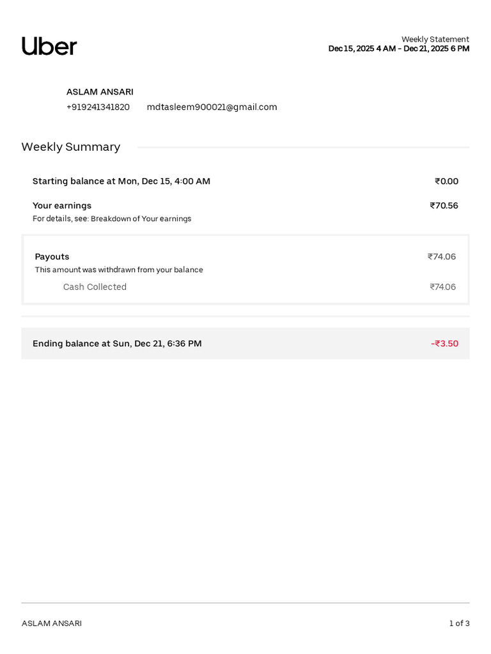Click the Payouts label

click(52, 257)
